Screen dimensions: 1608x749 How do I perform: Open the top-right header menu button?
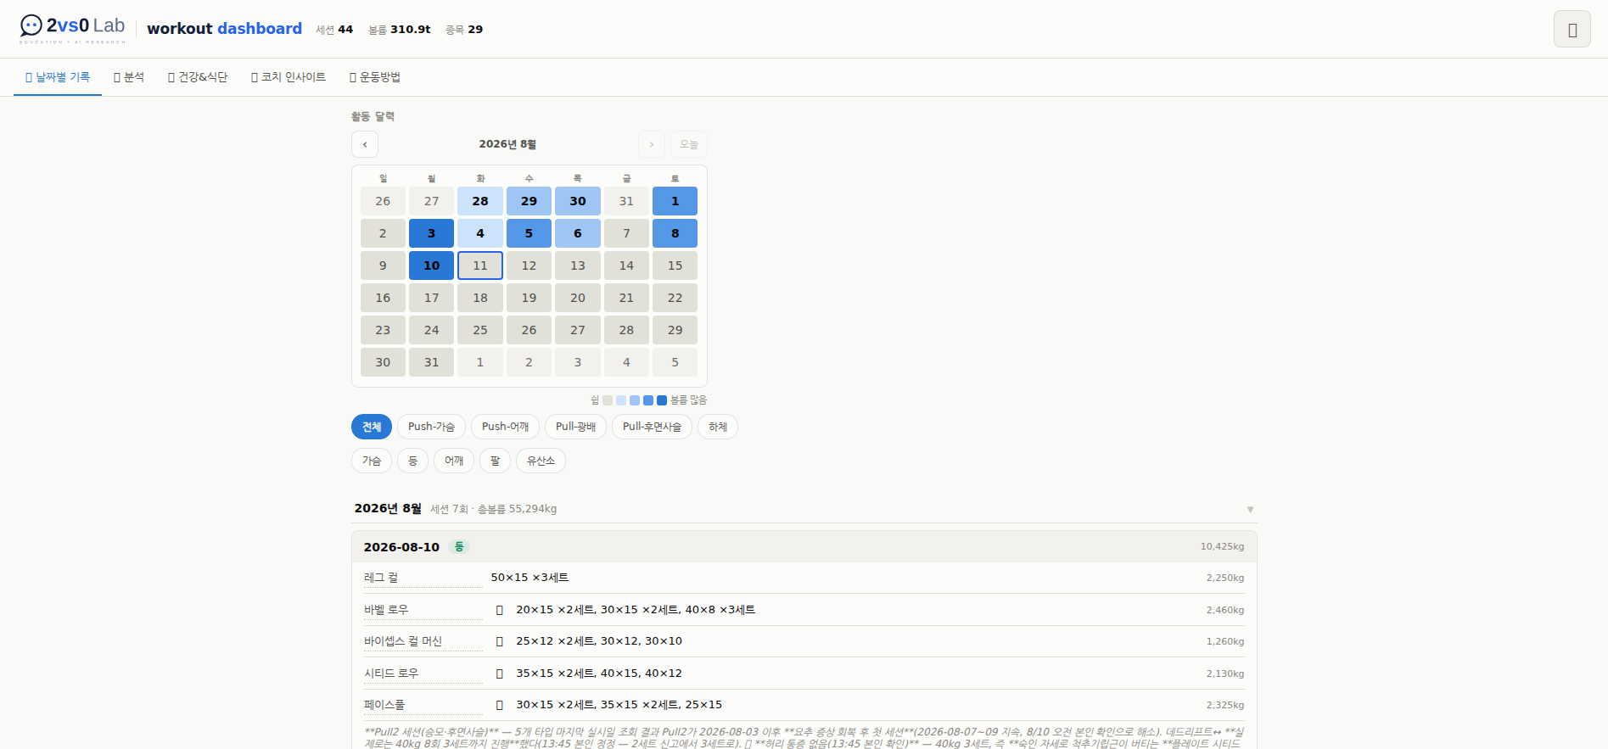[1572, 30]
